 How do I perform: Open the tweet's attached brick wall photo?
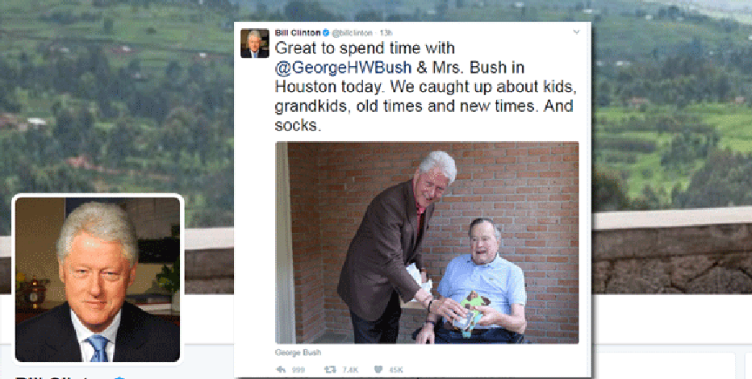point(427,243)
